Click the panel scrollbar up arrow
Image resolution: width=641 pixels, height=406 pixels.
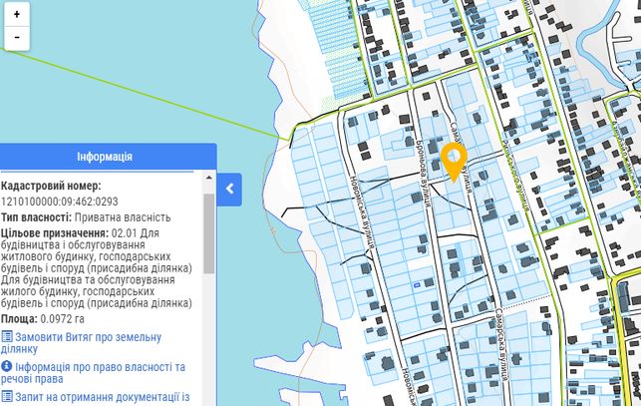click(209, 178)
